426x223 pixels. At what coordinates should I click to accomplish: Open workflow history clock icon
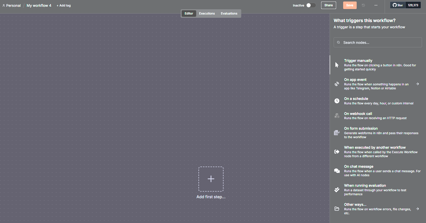point(363,5)
